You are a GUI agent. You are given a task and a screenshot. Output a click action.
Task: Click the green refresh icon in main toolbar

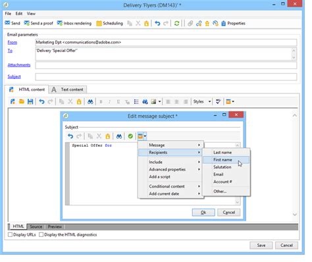point(176,23)
